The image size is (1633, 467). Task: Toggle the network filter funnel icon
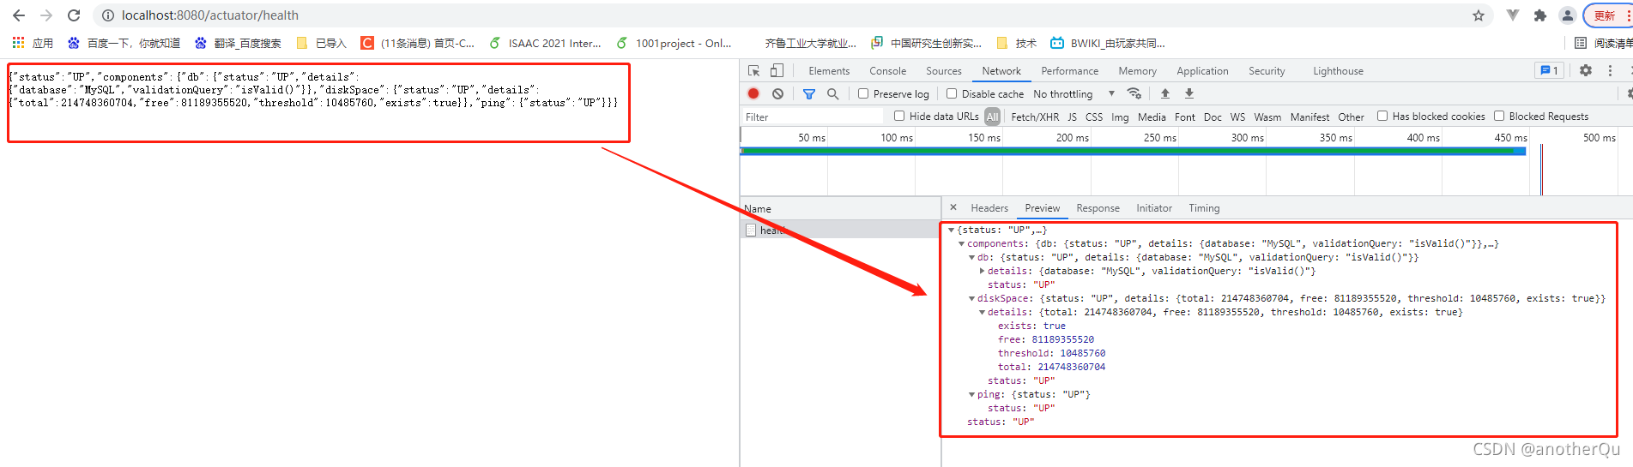click(x=809, y=94)
